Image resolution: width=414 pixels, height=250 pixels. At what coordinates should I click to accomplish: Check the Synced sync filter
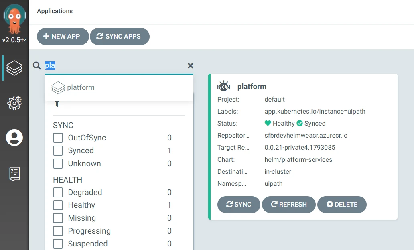pos(58,151)
